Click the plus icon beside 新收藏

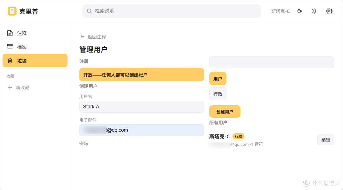tap(10, 88)
